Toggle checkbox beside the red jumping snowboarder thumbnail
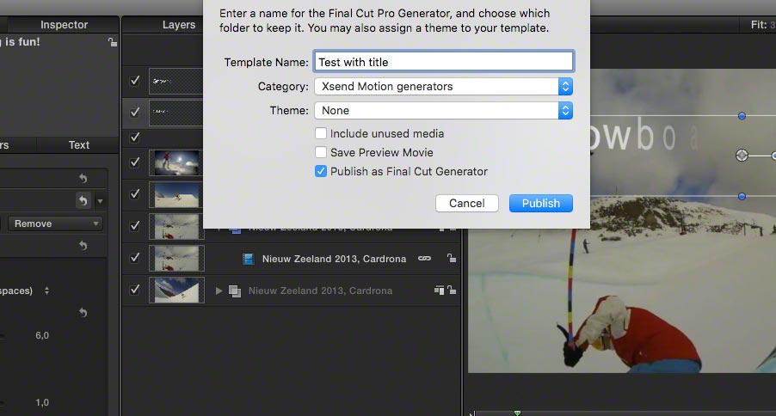776x416 pixels. point(134,194)
